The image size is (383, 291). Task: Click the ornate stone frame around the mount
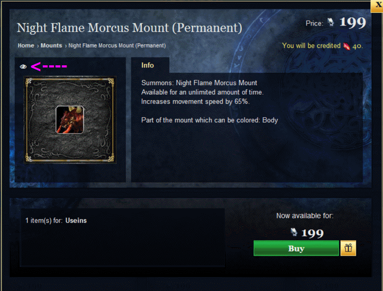point(70,120)
